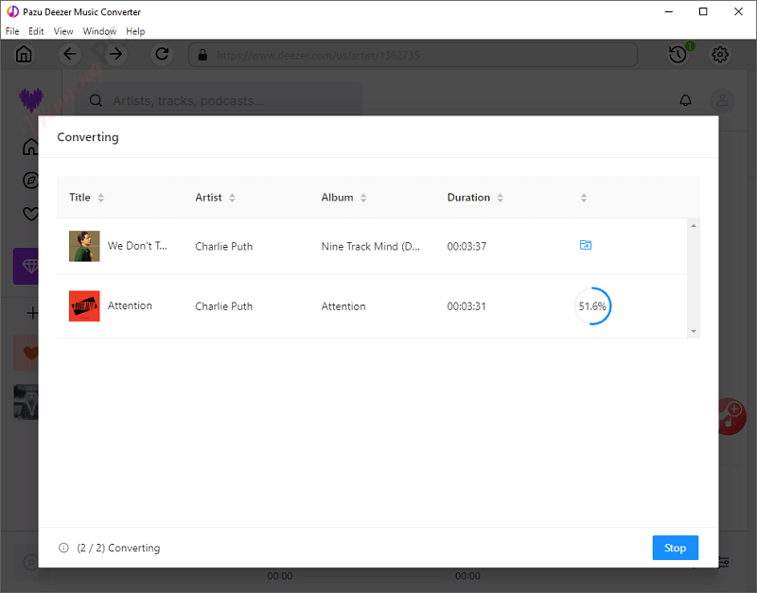
Task: Click duration 00:03:31
Action: click(x=467, y=306)
